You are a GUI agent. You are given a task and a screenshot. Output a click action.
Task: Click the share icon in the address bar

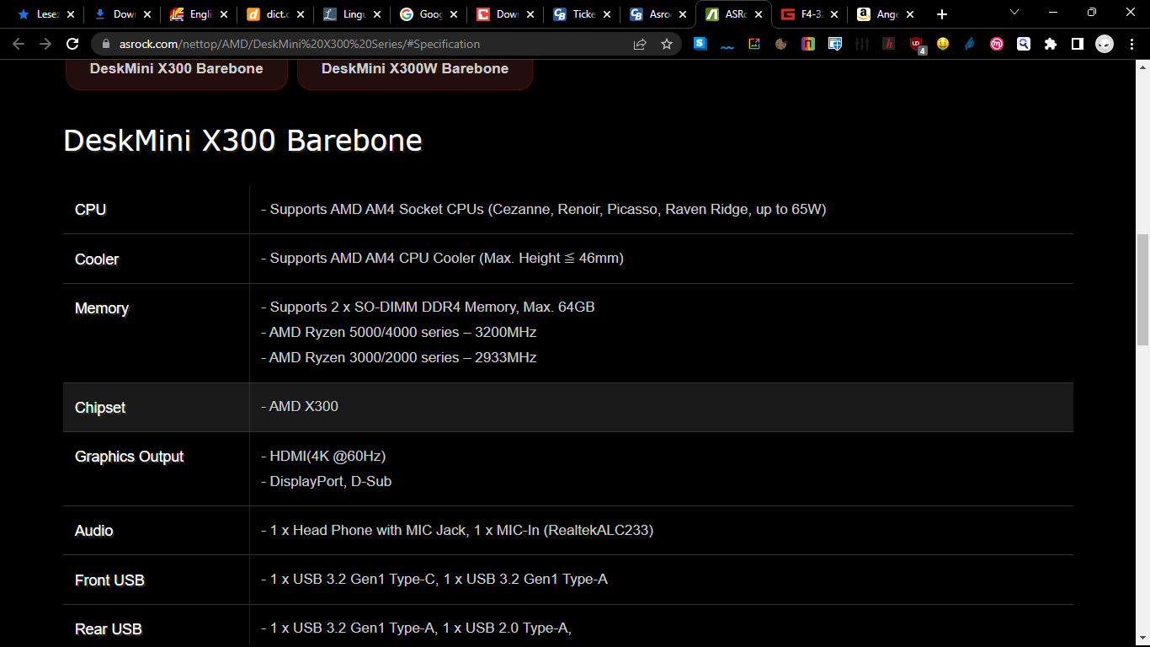point(641,44)
